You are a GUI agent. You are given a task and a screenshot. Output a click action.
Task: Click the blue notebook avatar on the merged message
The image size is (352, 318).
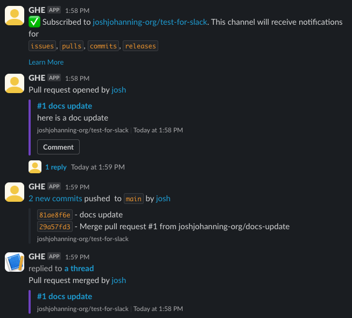[15, 262]
